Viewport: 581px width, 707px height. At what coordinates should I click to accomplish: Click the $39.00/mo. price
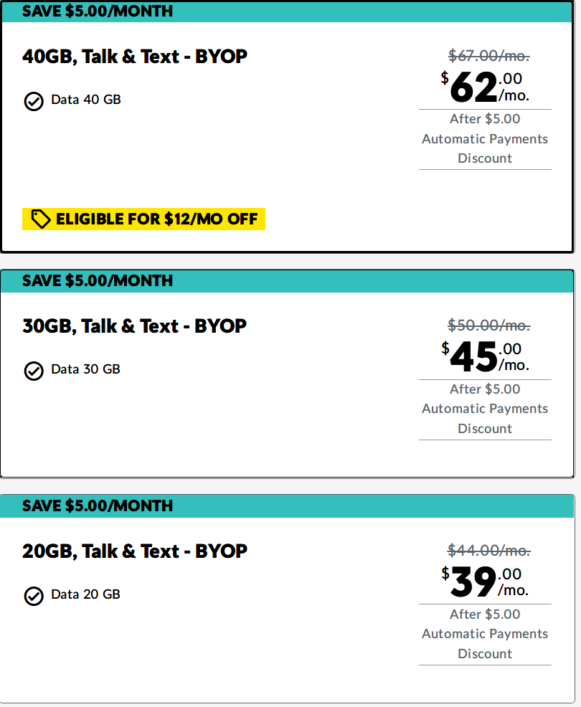click(x=485, y=582)
